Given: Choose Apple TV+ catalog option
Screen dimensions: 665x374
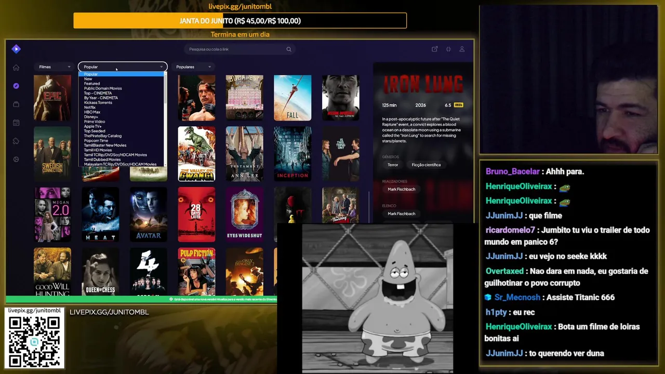Looking at the screenshot, I should pos(121,126).
